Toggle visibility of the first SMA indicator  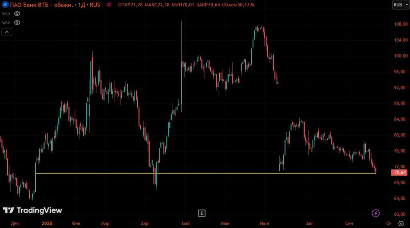[x=17, y=14]
